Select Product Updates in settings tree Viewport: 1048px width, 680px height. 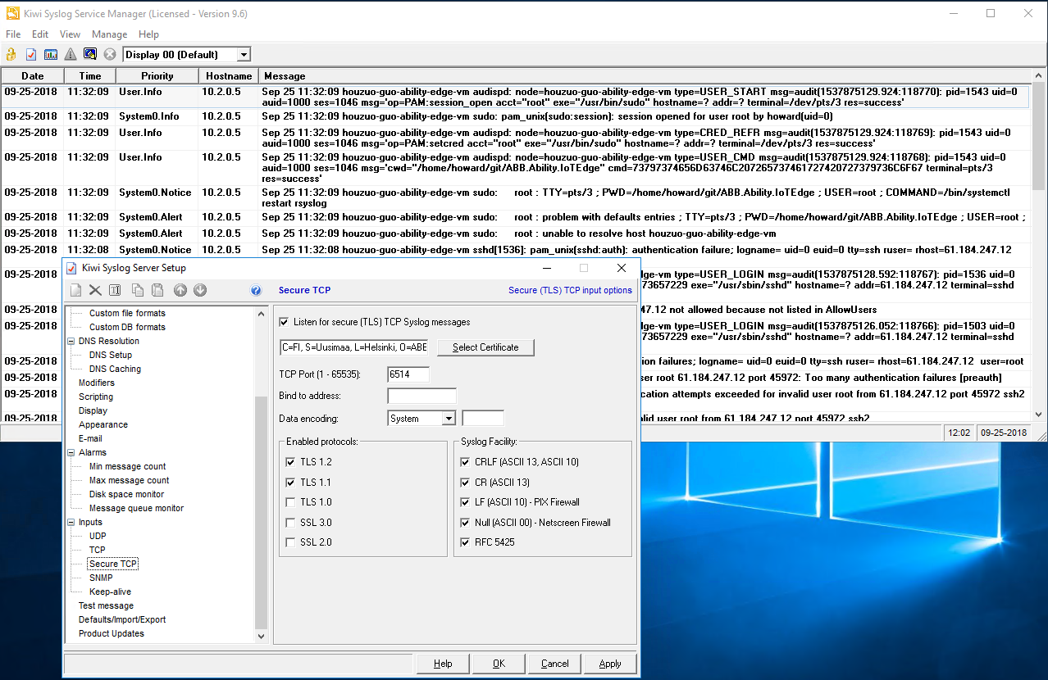pos(111,633)
